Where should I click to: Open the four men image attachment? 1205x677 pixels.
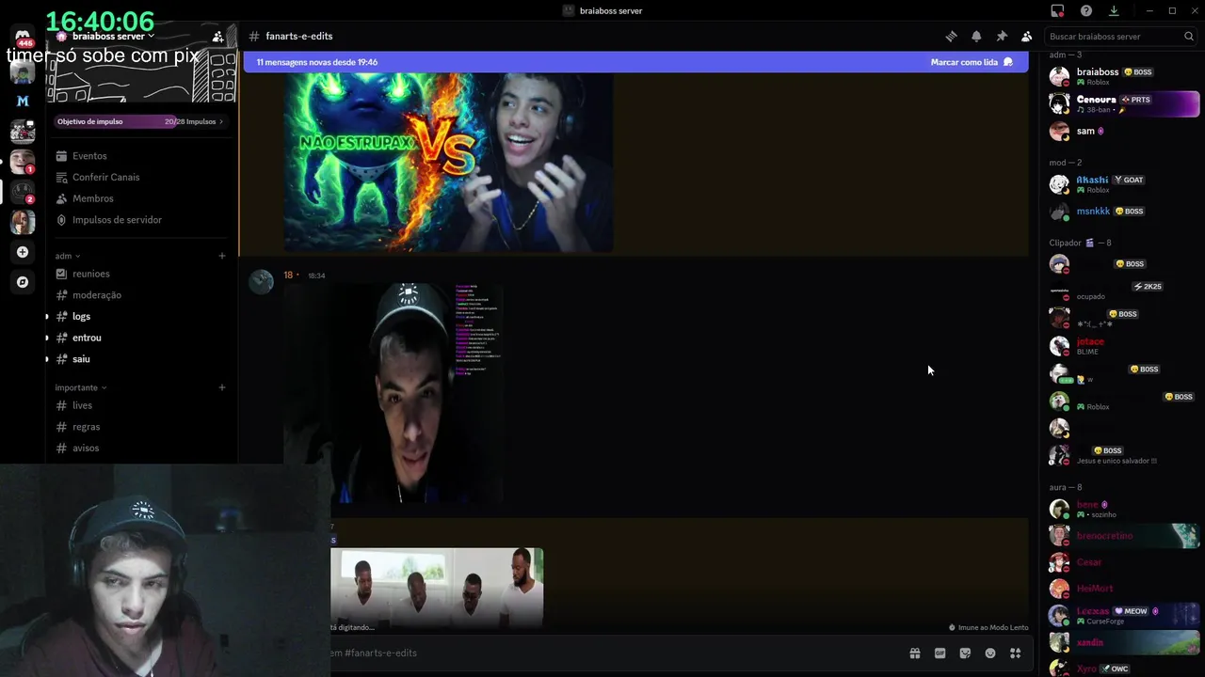pyautogui.click(x=437, y=588)
